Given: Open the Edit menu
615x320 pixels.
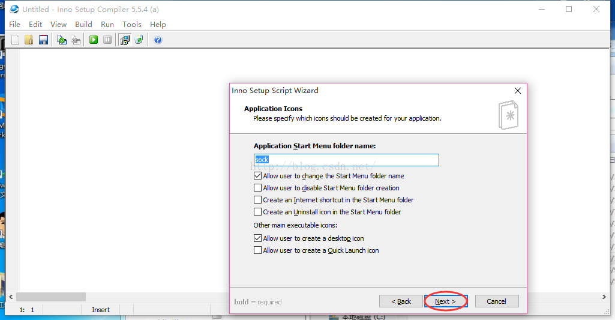Looking at the screenshot, I should (35, 25).
